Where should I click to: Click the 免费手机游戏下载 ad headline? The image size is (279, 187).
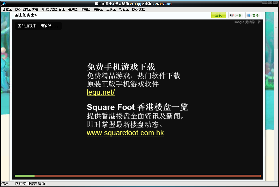(x=121, y=67)
